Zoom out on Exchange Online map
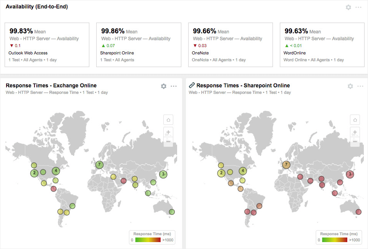This screenshot has width=368, height=249. click(168, 141)
